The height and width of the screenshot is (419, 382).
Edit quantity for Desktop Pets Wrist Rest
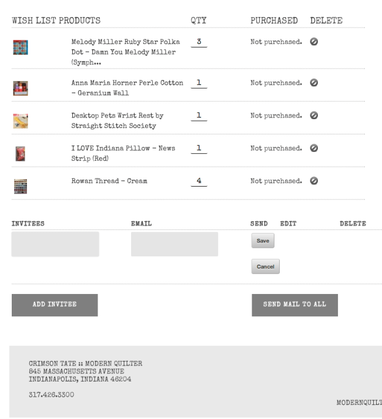point(199,116)
